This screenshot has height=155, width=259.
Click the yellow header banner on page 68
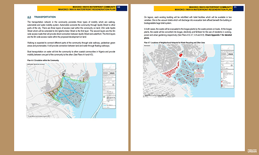point(77,8)
